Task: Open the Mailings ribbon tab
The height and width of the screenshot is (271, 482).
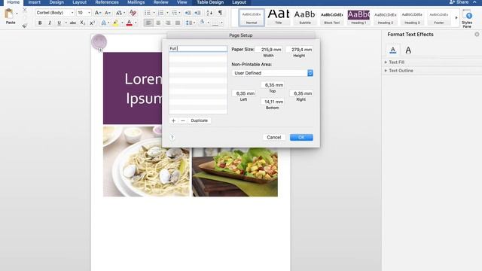Action: coord(136,2)
